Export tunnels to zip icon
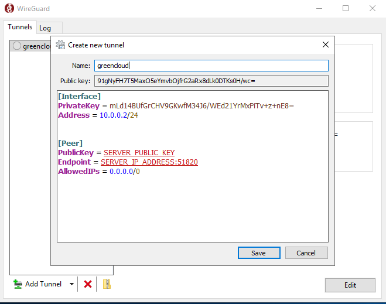The height and width of the screenshot is (304, 386). click(x=107, y=284)
